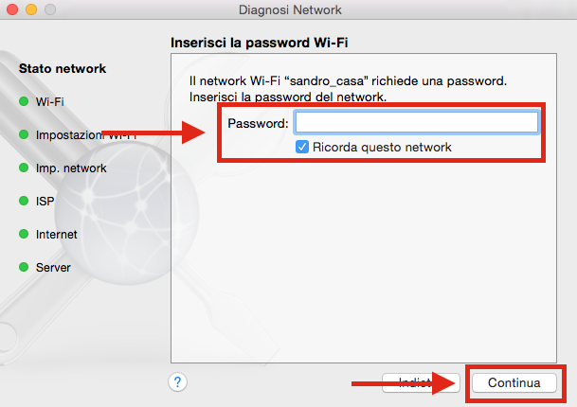Close the Diagnosi Network window
Screen dimensions: 577x407
point(12,9)
